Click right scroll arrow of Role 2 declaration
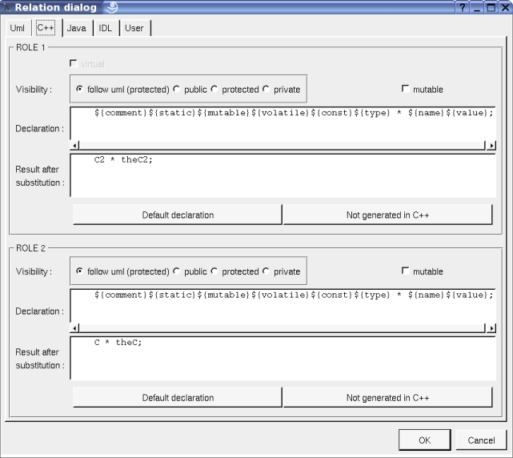This screenshot has width=513, height=458. tap(491, 327)
